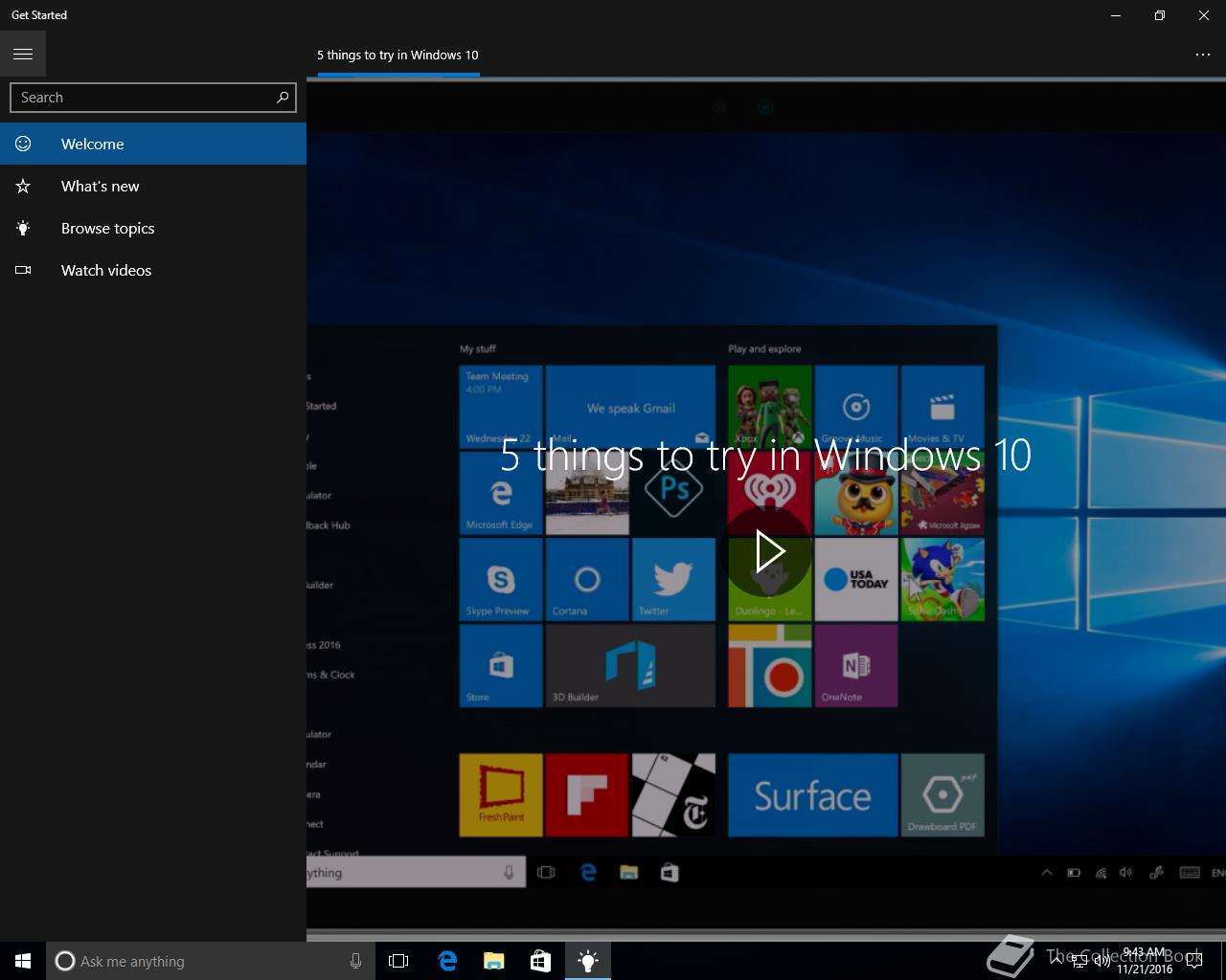Restore down the Get Started window
Viewport: 1226px width, 980px height.
(1160, 15)
